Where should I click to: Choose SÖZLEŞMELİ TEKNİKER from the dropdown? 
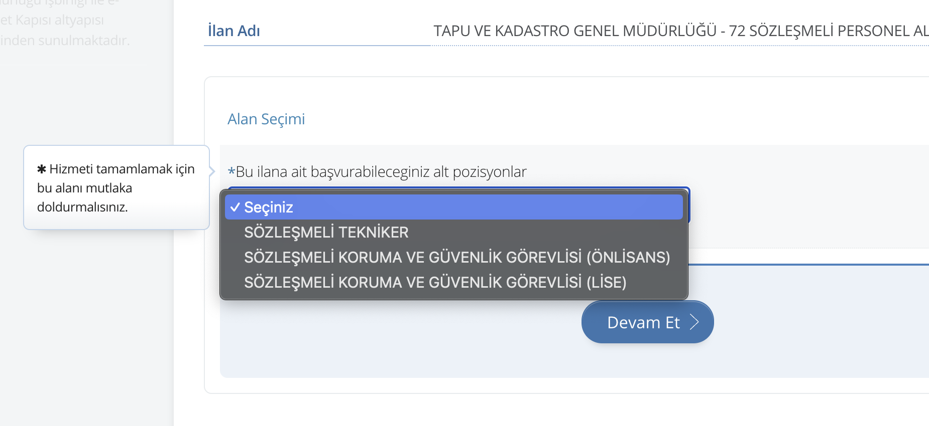[454, 232]
